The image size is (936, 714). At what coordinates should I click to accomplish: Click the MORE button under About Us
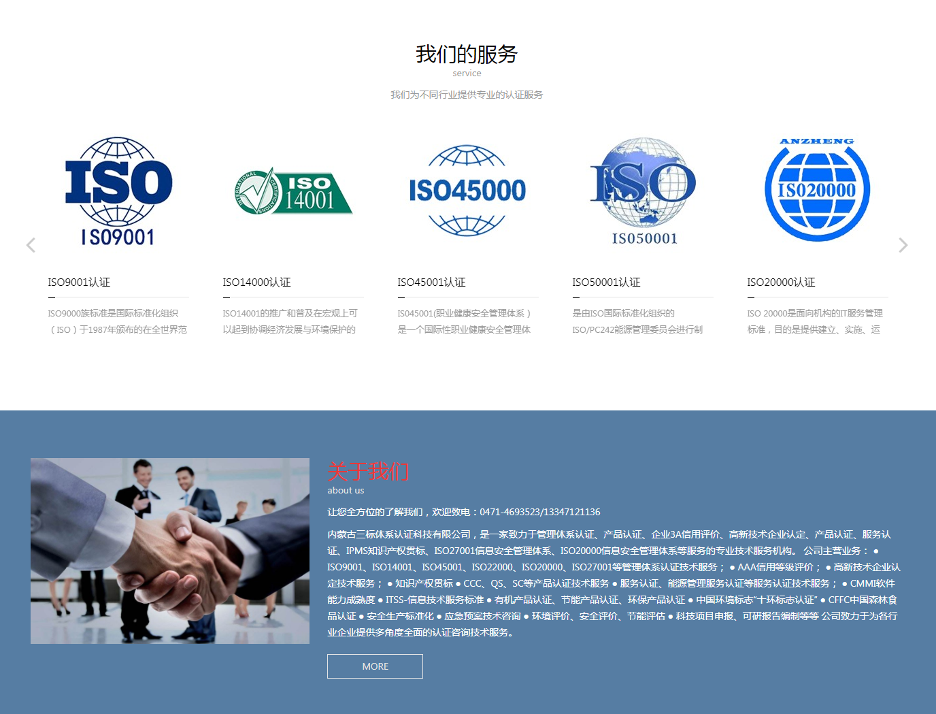point(375,666)
